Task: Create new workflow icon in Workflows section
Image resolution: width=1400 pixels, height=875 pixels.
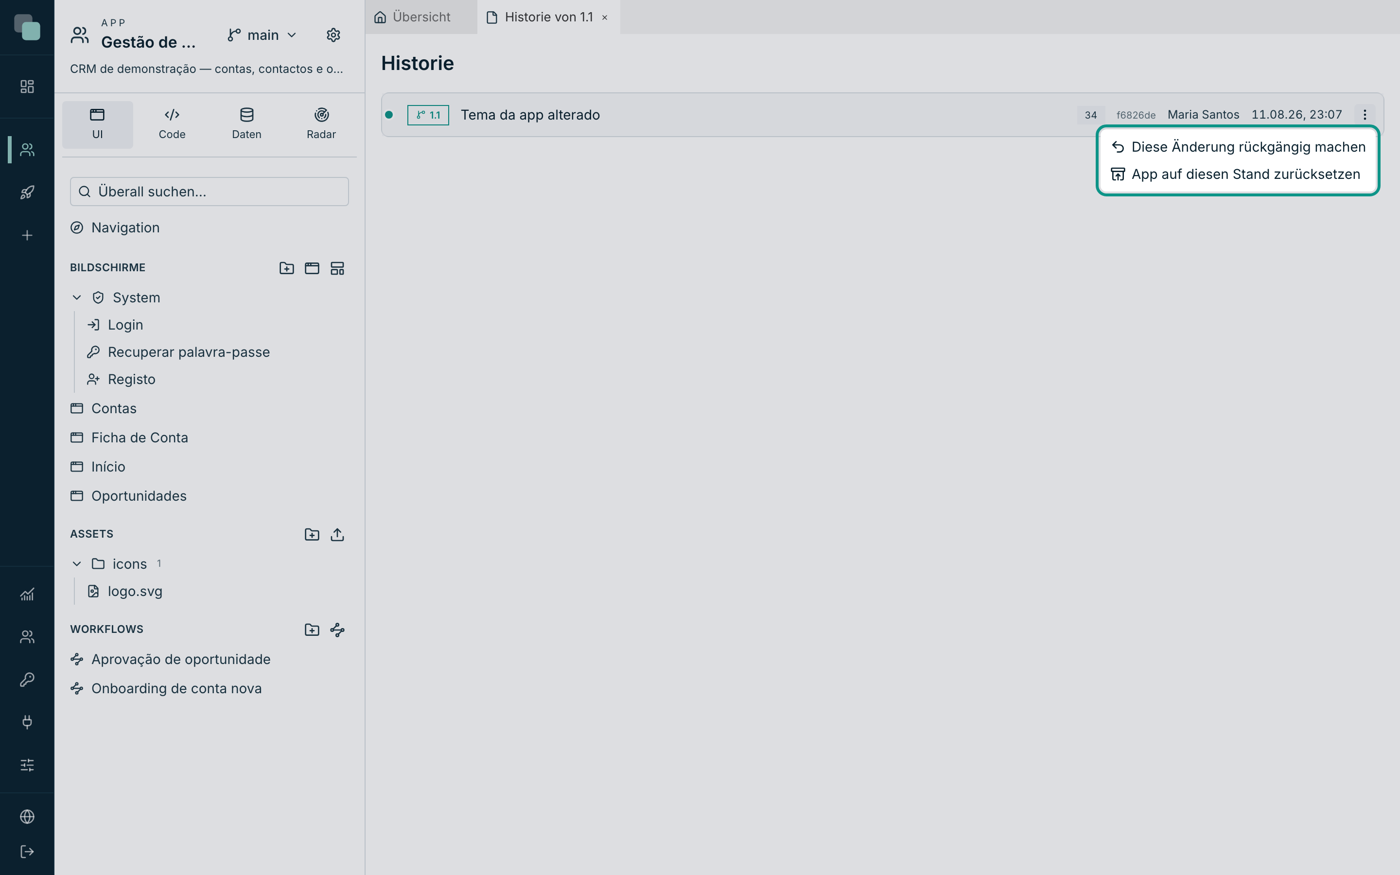Action: coord(337,630)
